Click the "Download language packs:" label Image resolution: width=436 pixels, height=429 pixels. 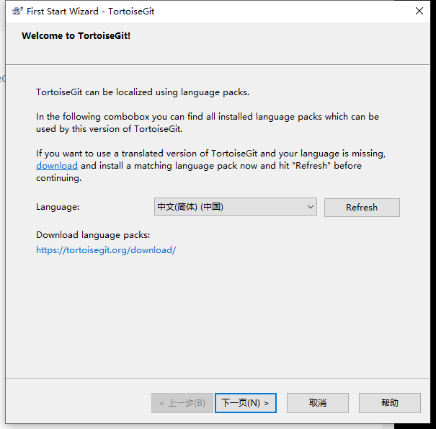[x=93, y=235]
